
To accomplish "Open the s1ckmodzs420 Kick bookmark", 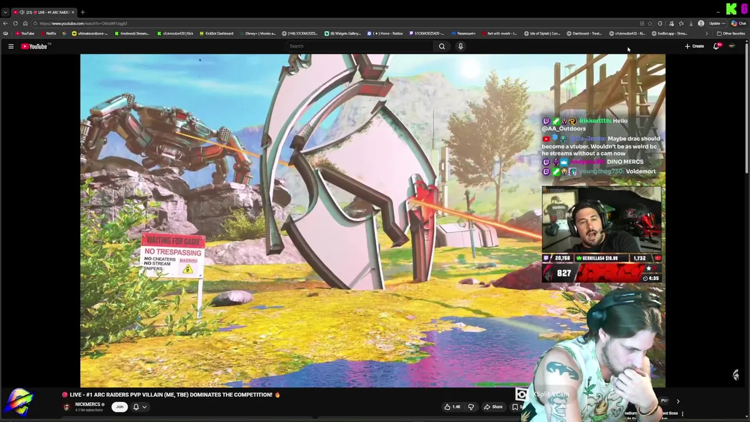I will click(175, 33).
